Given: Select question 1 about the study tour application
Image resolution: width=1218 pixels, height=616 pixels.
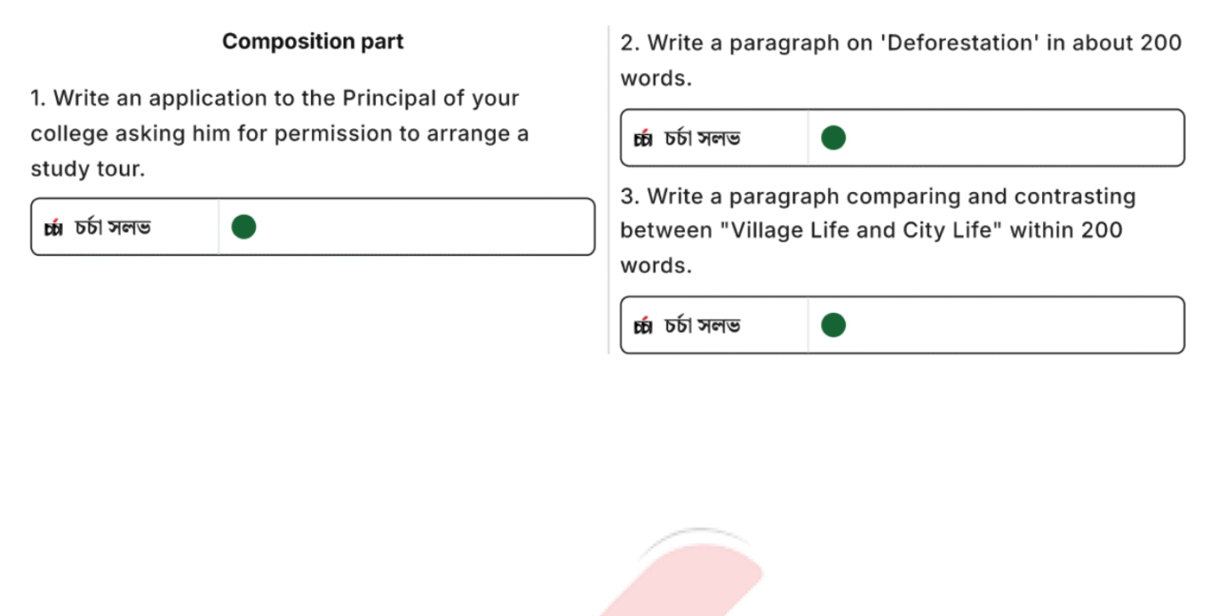Looking at the screenshot, I should point(280,134).
